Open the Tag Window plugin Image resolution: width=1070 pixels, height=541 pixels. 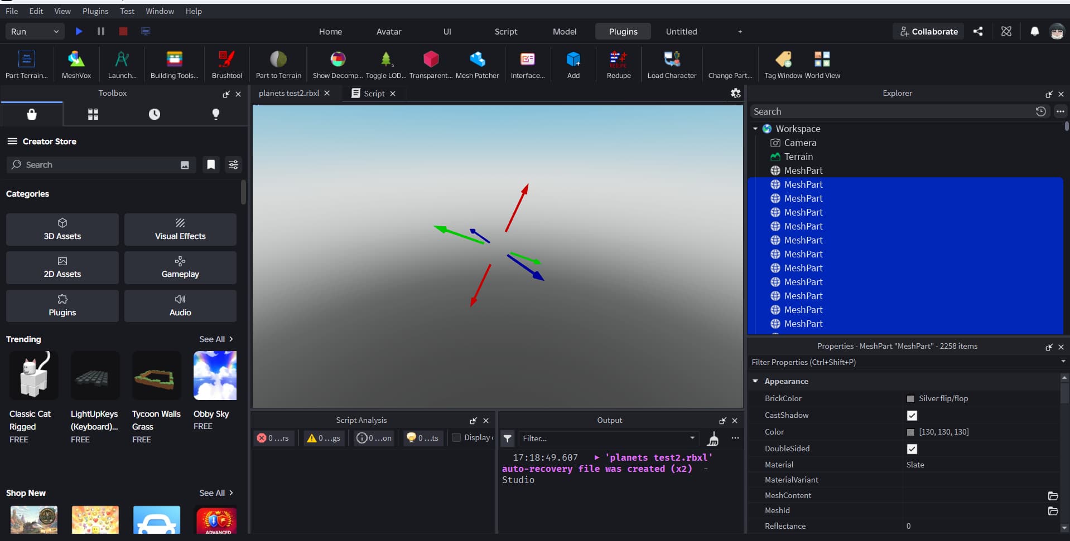[x=783, y=65]
